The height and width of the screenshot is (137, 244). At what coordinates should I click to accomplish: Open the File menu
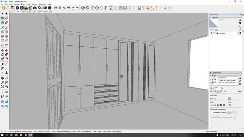point(2,4)
